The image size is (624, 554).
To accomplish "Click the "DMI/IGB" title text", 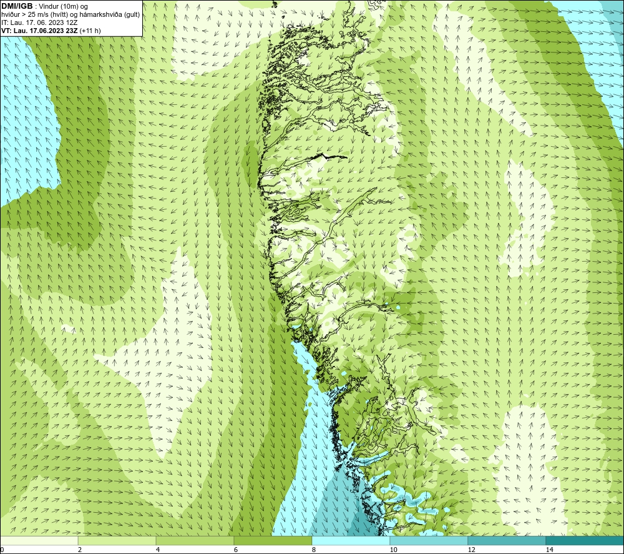I will (x=17, y=6).
